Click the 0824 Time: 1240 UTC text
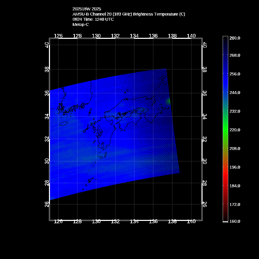This screenshot has height=259, width=259. click(x=93, y=19)
